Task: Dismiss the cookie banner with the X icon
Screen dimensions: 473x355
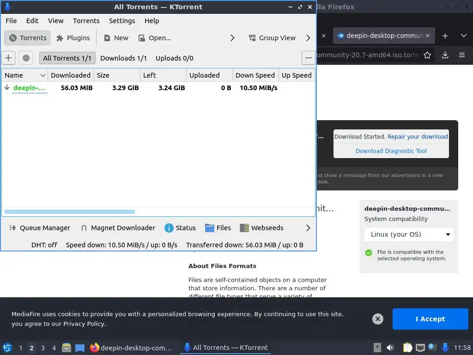Action: pyautogui.click(x=378, y=319)
